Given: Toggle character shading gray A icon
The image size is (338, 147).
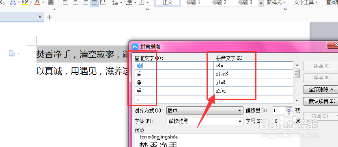Looking at the screenshot, I should pos(51,2).
